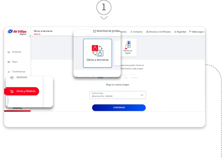Click the AV Villas Digital logo

click(x=17, y=32)
